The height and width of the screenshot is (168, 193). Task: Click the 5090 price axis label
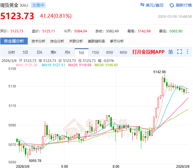tap(12, 125)
